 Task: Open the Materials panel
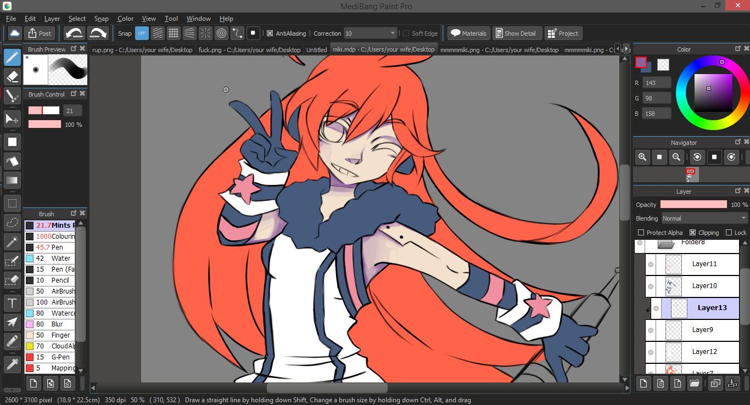pyautogui.click(x=468, y=33)
